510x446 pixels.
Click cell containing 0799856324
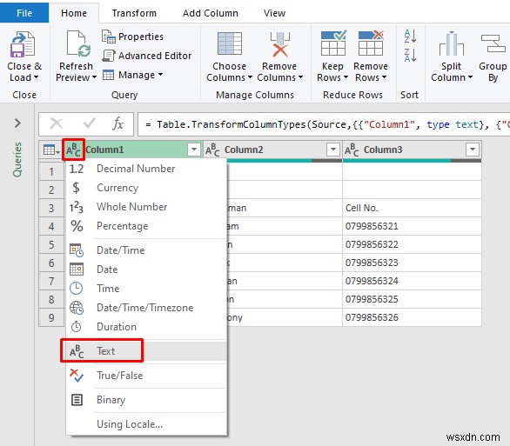tap(412, 281)
